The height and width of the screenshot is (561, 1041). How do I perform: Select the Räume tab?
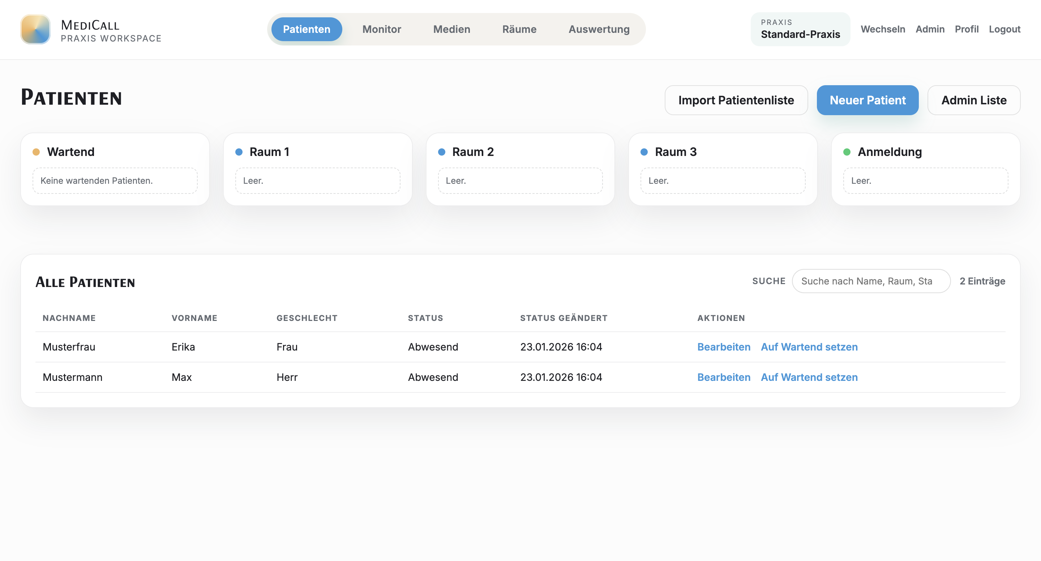(519, 29)
